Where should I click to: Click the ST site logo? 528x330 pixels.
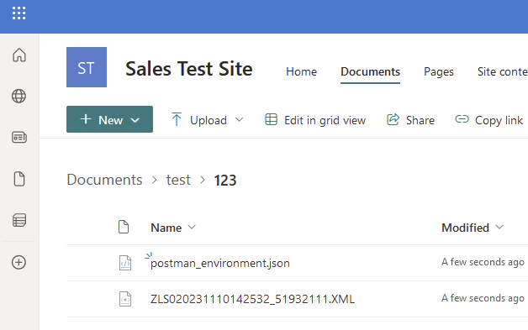[x=87, y=67]
